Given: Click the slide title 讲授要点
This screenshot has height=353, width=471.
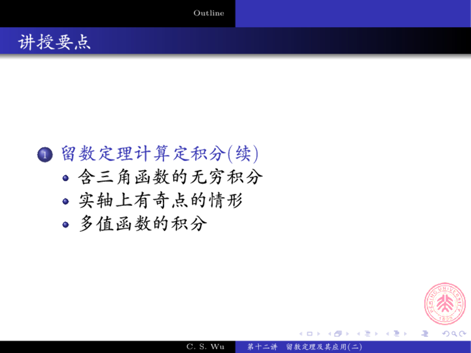Looking at the screenshot, I should tap(54, 42).
